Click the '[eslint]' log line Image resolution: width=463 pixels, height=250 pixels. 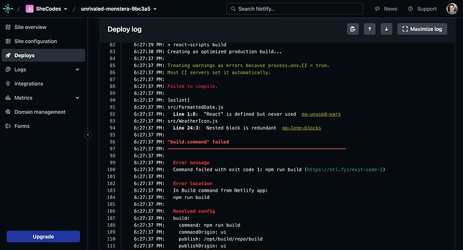(x=178, y=101)
